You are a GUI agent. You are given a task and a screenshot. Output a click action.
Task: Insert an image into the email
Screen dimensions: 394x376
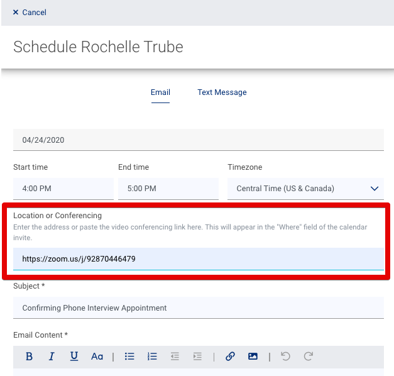253,357
